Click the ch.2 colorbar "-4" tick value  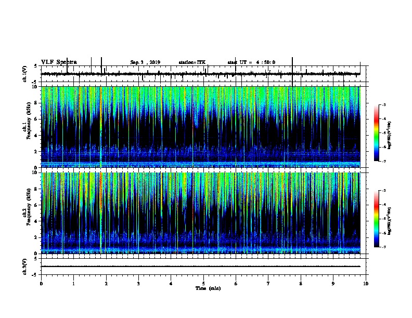[x=383, y=205]
